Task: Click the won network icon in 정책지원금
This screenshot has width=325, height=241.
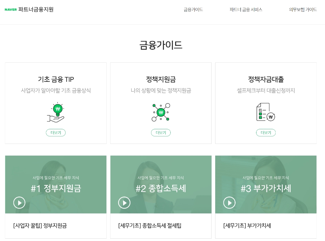Action: 161,112
